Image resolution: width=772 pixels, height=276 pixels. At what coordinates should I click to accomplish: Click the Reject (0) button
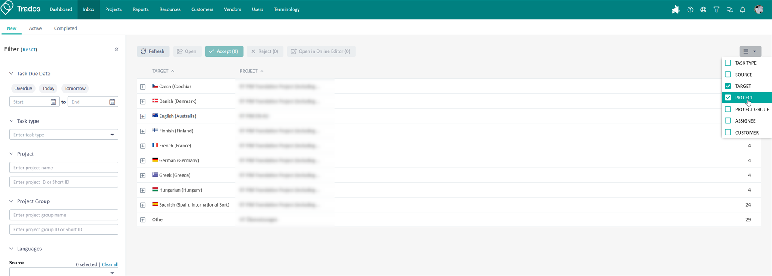pyautogui.click(x=265, y=51)
